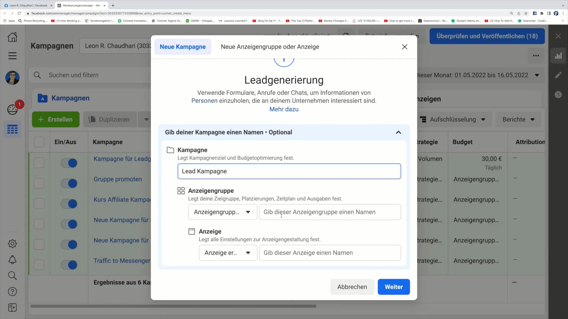Click the Kampagne folder icon in dialog
Viewport: 568px width, 319px height.
point(170,150)
